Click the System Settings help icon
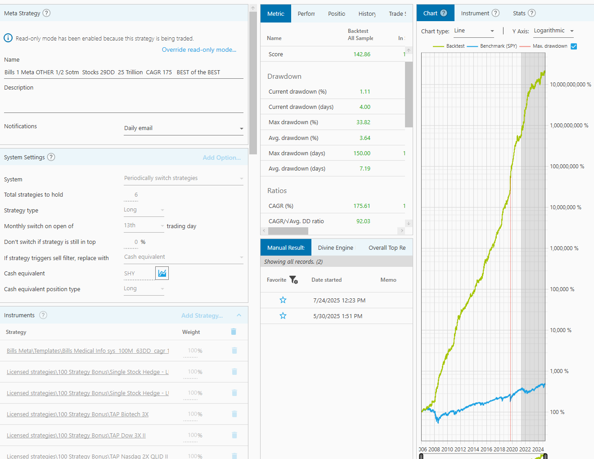The height and width of the screenshot is (459, 594). 51,157
